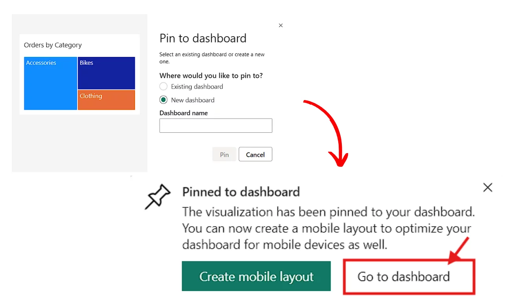Close the Pinned to dashboard notification
531x303 pixels.
[x=487, y=188]
